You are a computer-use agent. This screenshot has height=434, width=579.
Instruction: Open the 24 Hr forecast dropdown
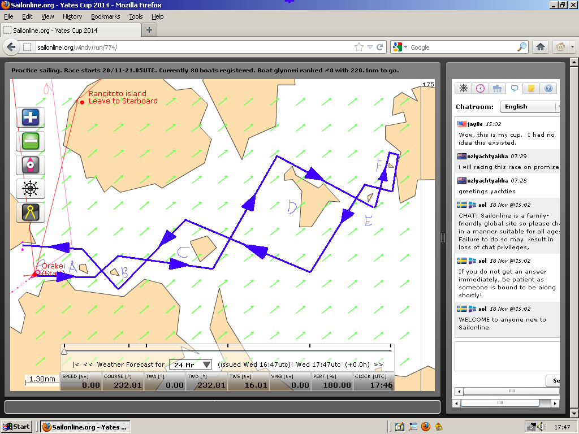191,364
